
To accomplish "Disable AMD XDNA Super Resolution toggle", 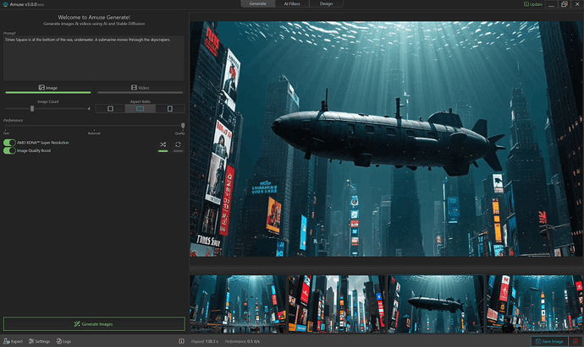I will pyautogui.click(x=9, y=143).
